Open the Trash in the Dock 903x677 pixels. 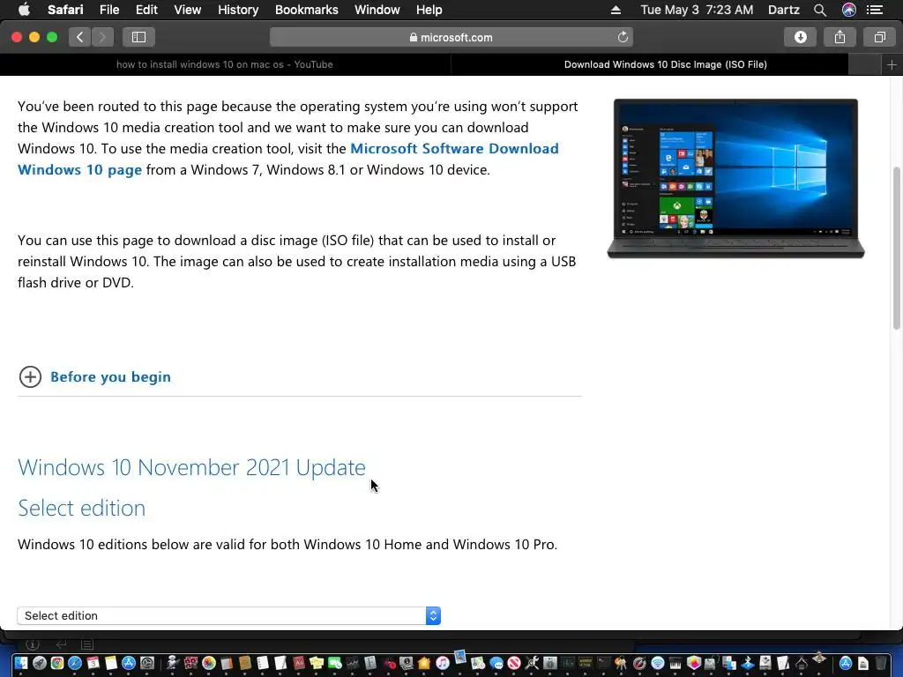[881, 663]
